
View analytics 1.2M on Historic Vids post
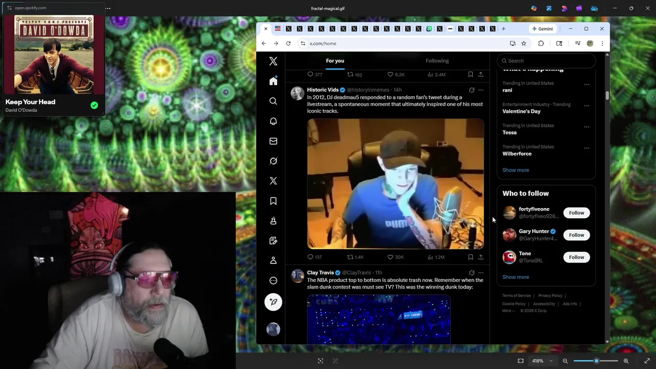pyautogui.click(x=436, y=257)
